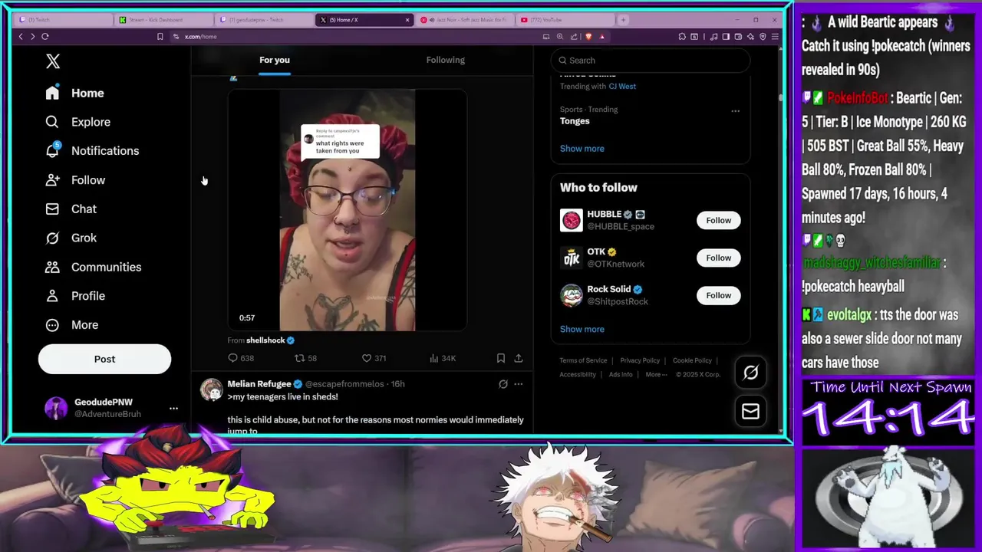The image size is (982, 552).
Task: Play the 0:57 video thumbnail
Action: [348, 210]
